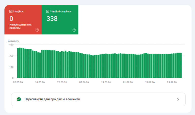Click help icon on red Недійсні card
This screenshot has height=115, width=195.
(x=37, y=30)
